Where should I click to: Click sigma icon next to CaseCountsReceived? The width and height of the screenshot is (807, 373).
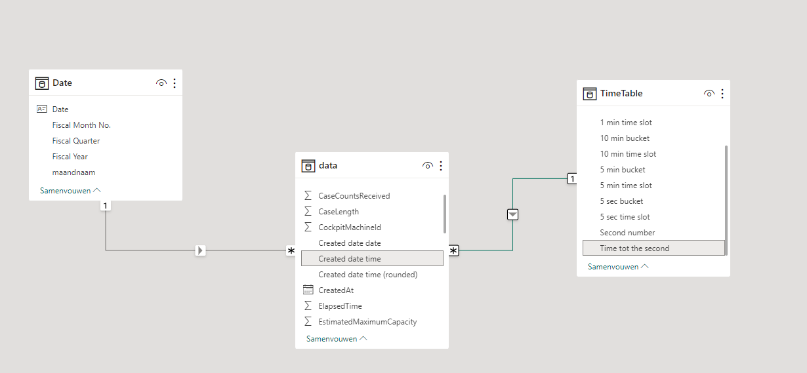click(x=308, y=196)
